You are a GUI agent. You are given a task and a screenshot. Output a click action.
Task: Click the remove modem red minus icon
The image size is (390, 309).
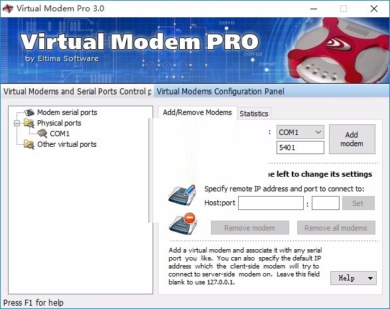point(183,223)
